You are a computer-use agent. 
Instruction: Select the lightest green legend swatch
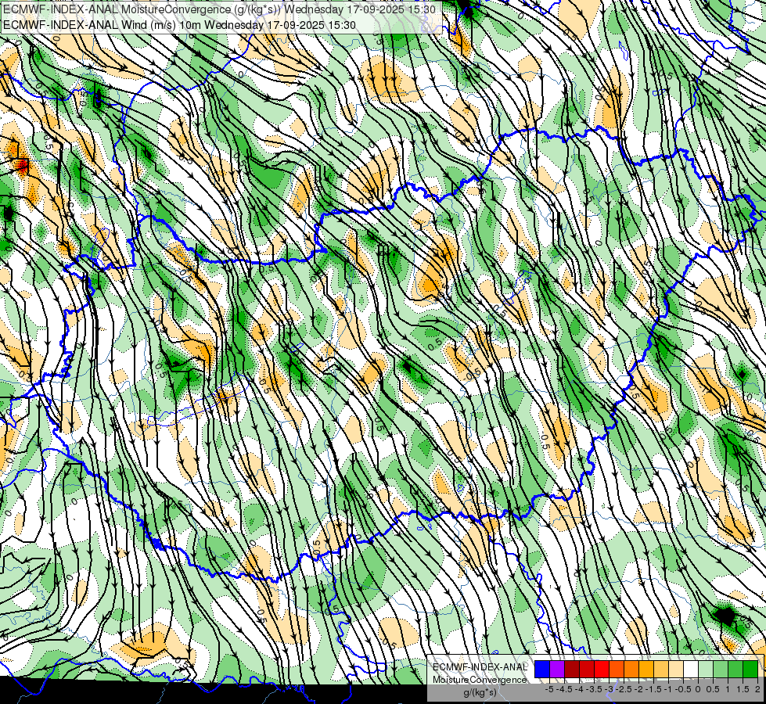pyautogui.click(x=706, y=669)
